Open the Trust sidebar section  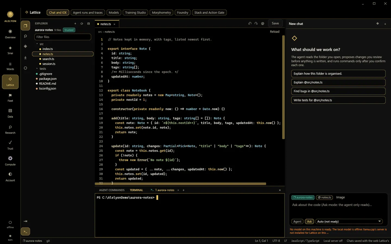tap(10, 145)
